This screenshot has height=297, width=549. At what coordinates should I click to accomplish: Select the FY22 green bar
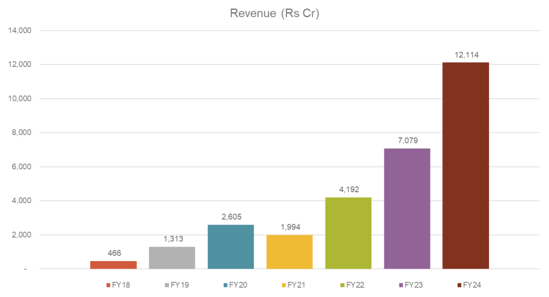tap(348, 233)
